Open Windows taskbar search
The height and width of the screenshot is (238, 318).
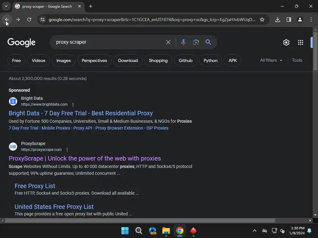[x=139, y=231]
